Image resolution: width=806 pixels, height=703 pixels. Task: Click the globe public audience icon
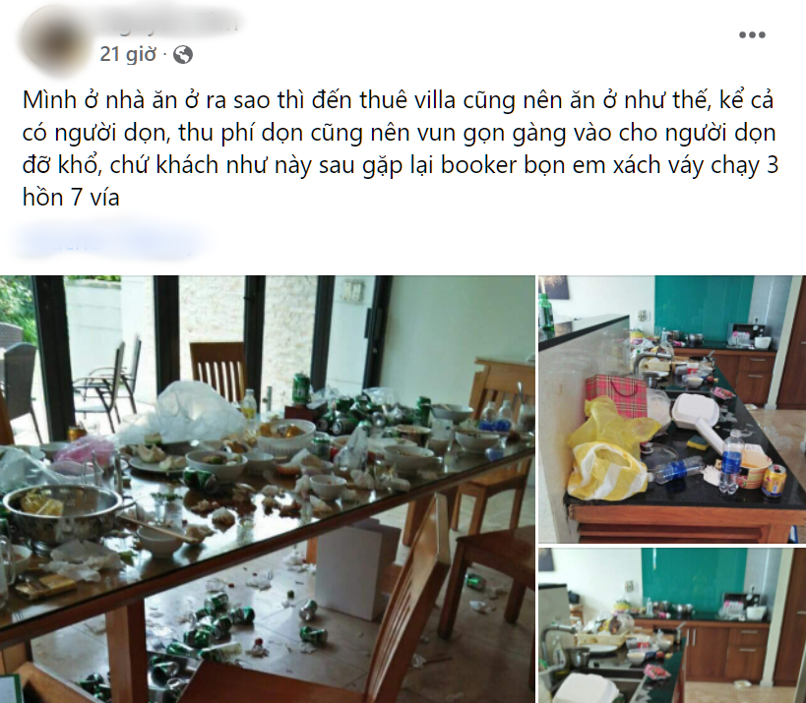tap(183, 54)
